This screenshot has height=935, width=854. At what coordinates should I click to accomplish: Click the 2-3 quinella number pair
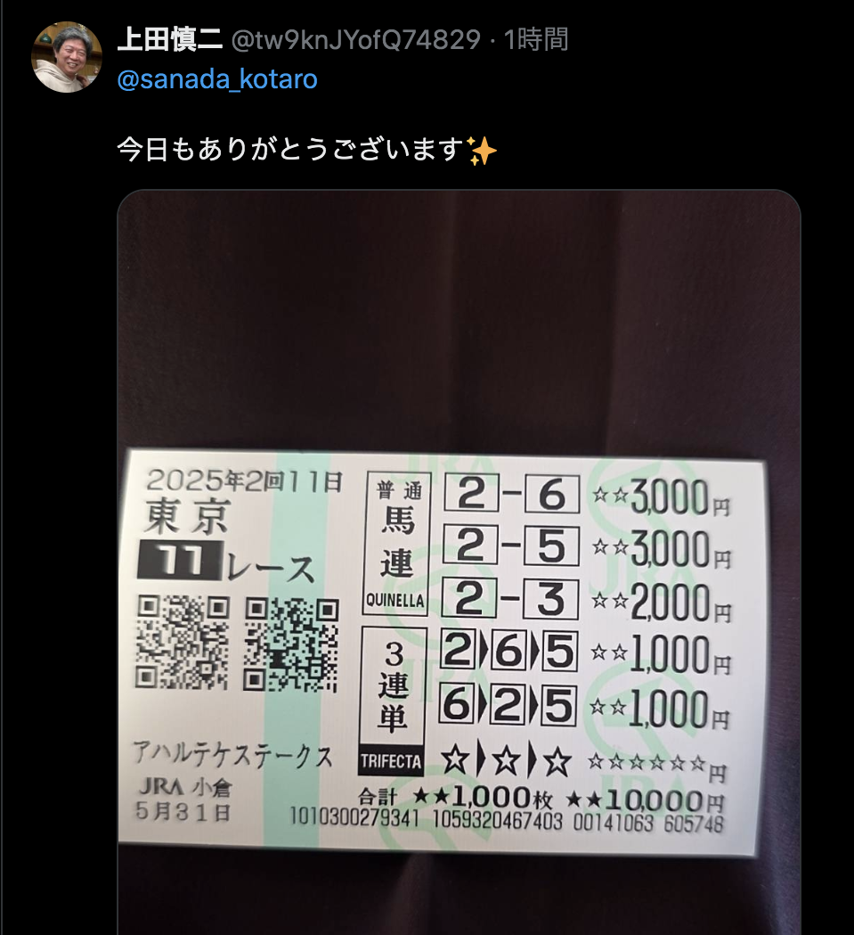click(509, 599)
